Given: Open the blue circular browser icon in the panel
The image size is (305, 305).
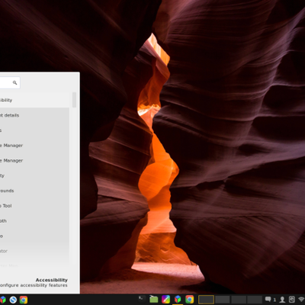Looking at the screenshot, I should coord(13,300).
